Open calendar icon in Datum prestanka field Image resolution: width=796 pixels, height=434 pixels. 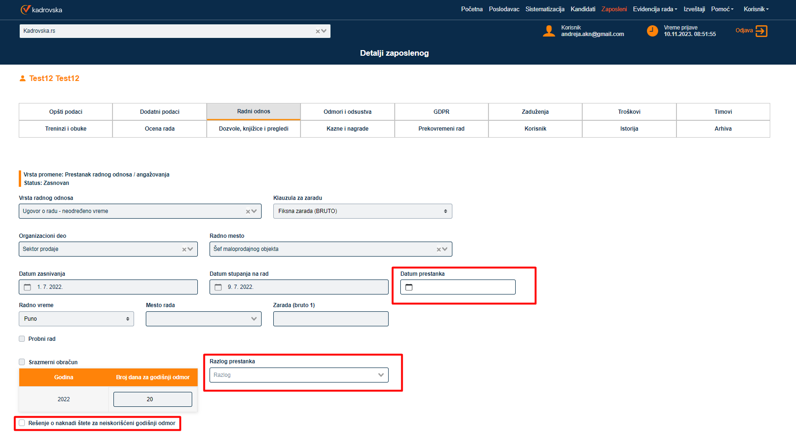tap(409, 287)
